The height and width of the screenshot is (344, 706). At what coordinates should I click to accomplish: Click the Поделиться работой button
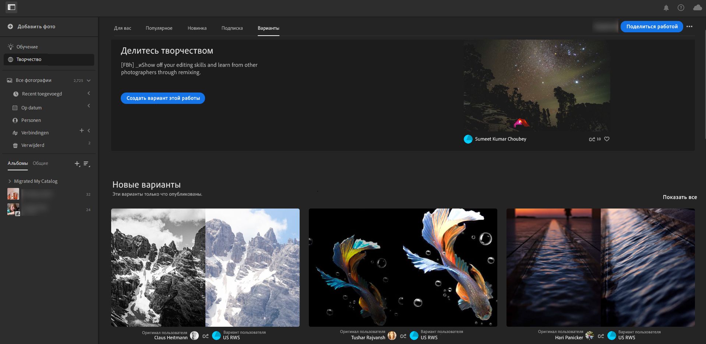tap(652, 26)
